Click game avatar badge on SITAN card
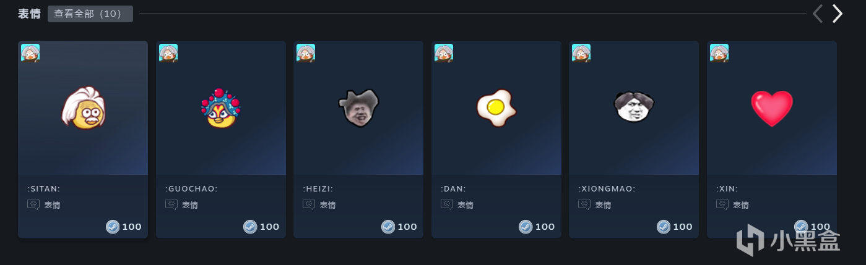 [x=30, y=53]
